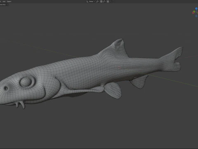This screenshot has width=198, height=149.
Task: Open the drag mode dropdown below header
Action: (x=4, y=5)
